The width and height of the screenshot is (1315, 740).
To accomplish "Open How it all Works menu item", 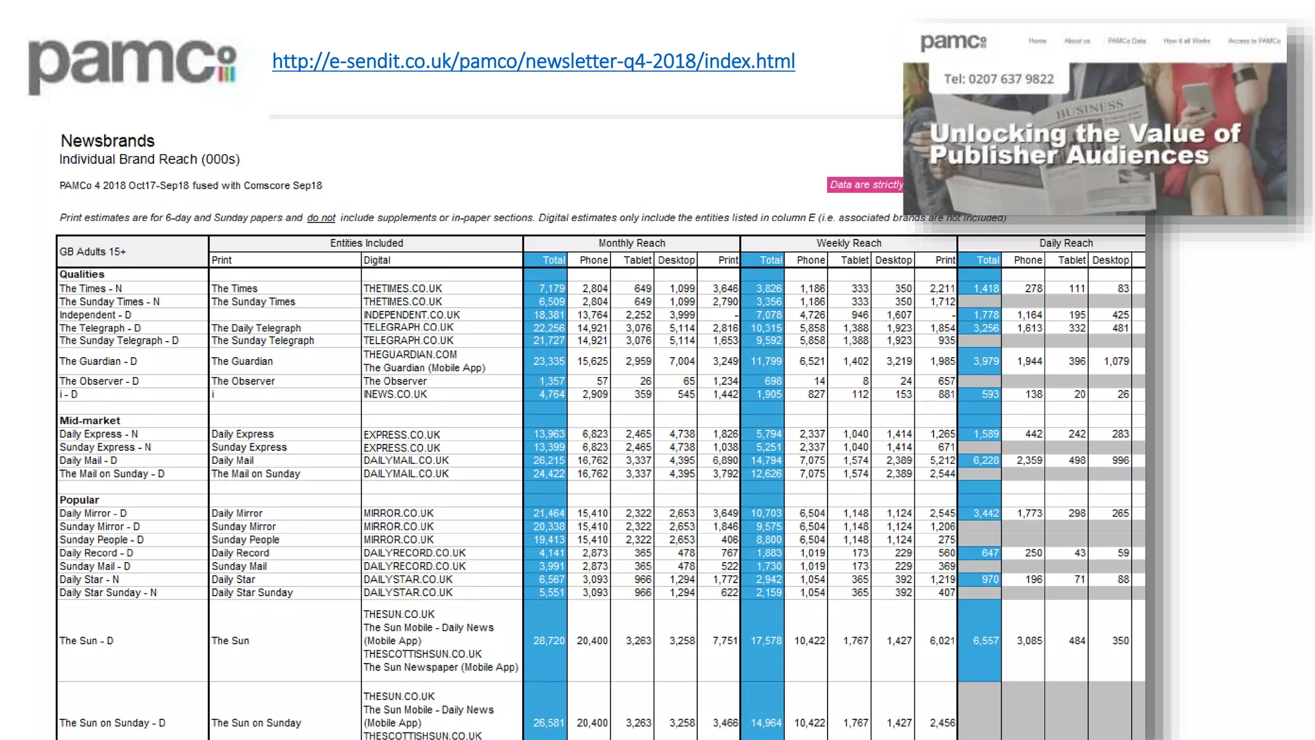I will (x=1187, y=41).
